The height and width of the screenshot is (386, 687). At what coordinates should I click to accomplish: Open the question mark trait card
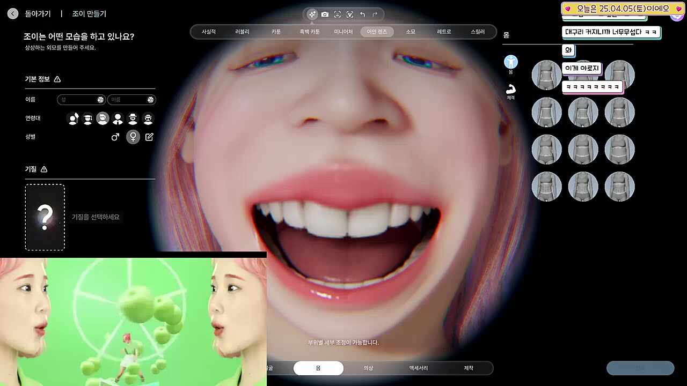pyautogui.click(x=45, y=217)
